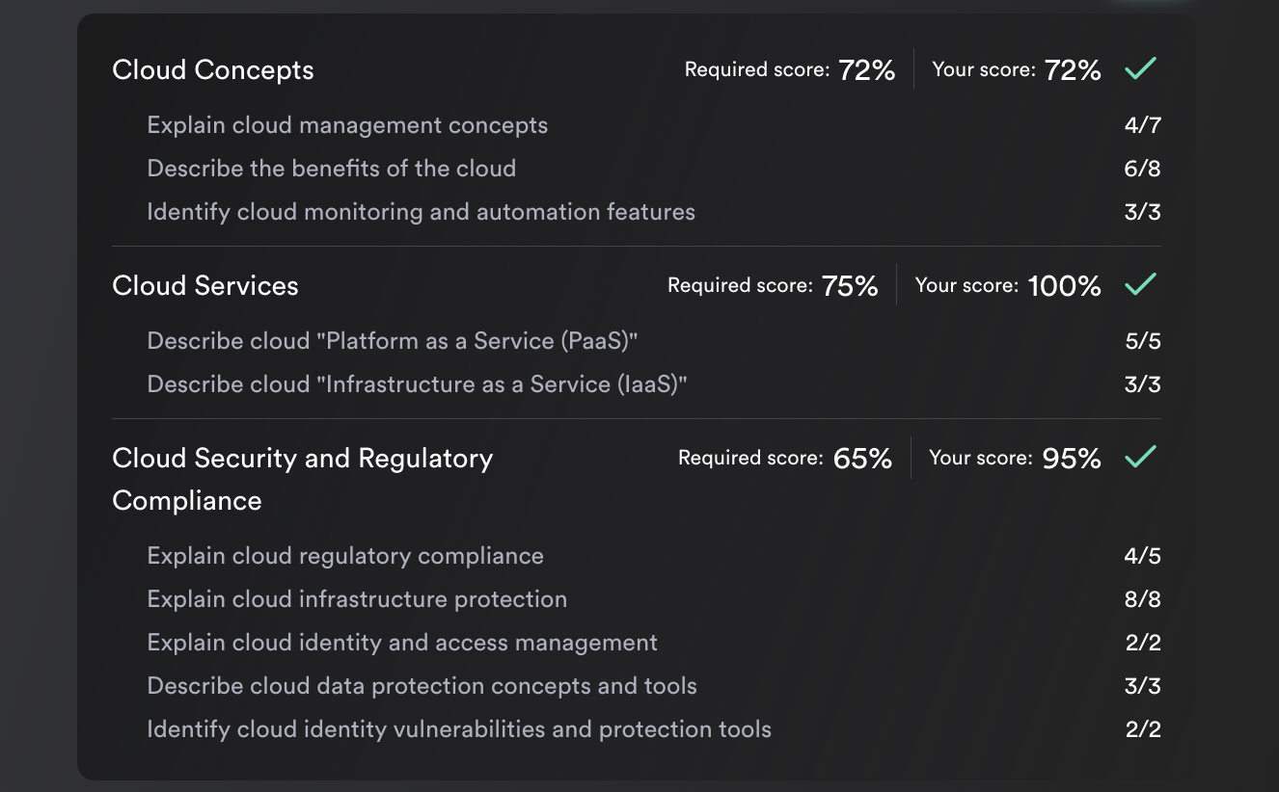This screenshot has height=792, width=1279.
Task: Click 'Explain cloud identity and access management'
Action: (x=402, y=643)
